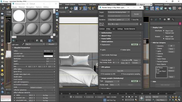Viewport: 182px width, 102px height.
Task: Click the Orbit viewport navigation icon
Action: pyautogui.click(x=176, y=100)
